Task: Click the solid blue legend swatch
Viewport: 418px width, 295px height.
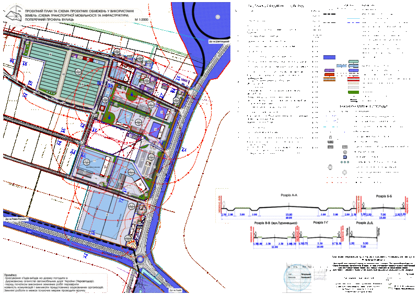Action: tap(329, 57)
